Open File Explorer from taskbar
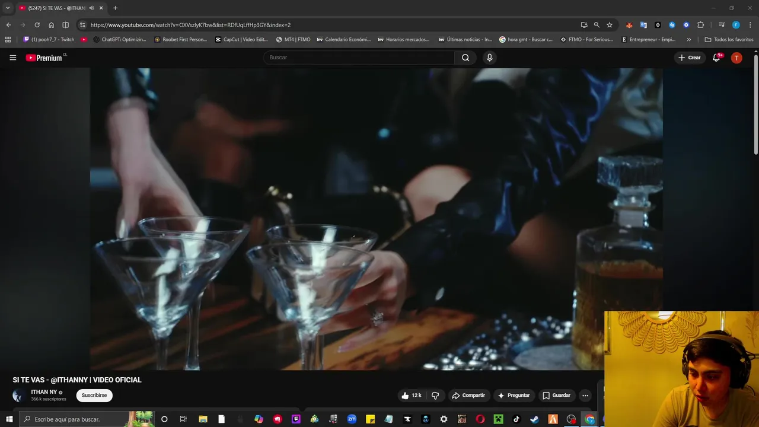Image resolution: width=759 pixels, height=427 pixels. point(202,419)
